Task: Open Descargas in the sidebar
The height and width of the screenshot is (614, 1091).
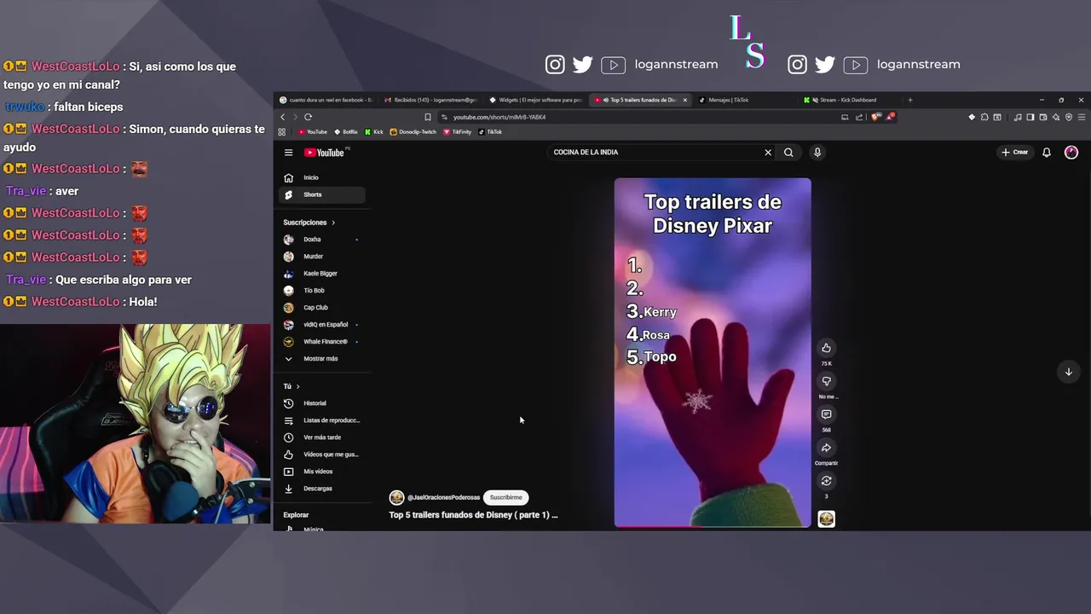Action: (323, 489)
